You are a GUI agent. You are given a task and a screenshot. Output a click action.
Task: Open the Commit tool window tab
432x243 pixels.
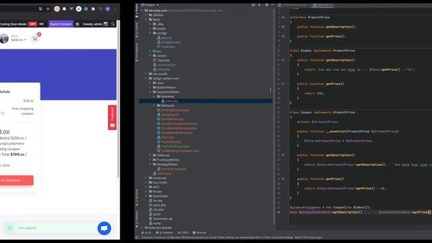click(x=136, y=30)
